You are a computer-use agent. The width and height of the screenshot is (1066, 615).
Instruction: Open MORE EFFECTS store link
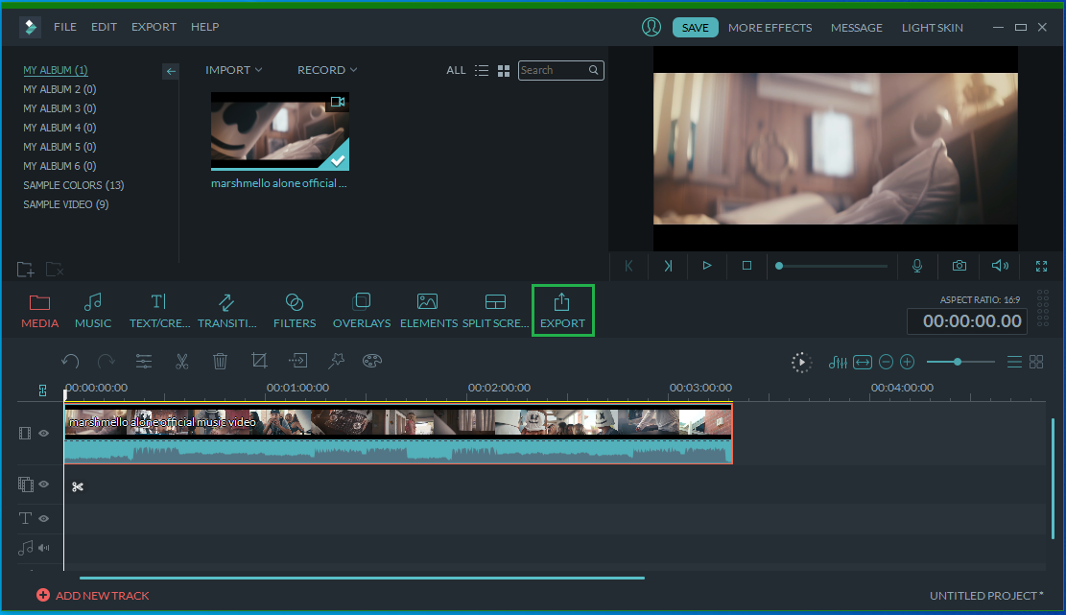[770, 27]
